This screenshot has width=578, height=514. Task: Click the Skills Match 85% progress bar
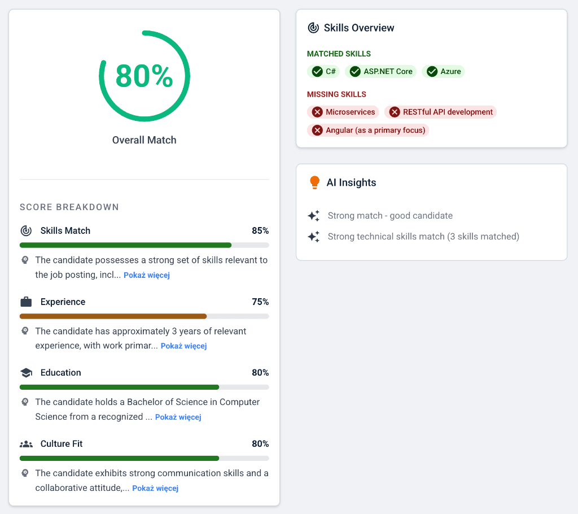point(144,245)
